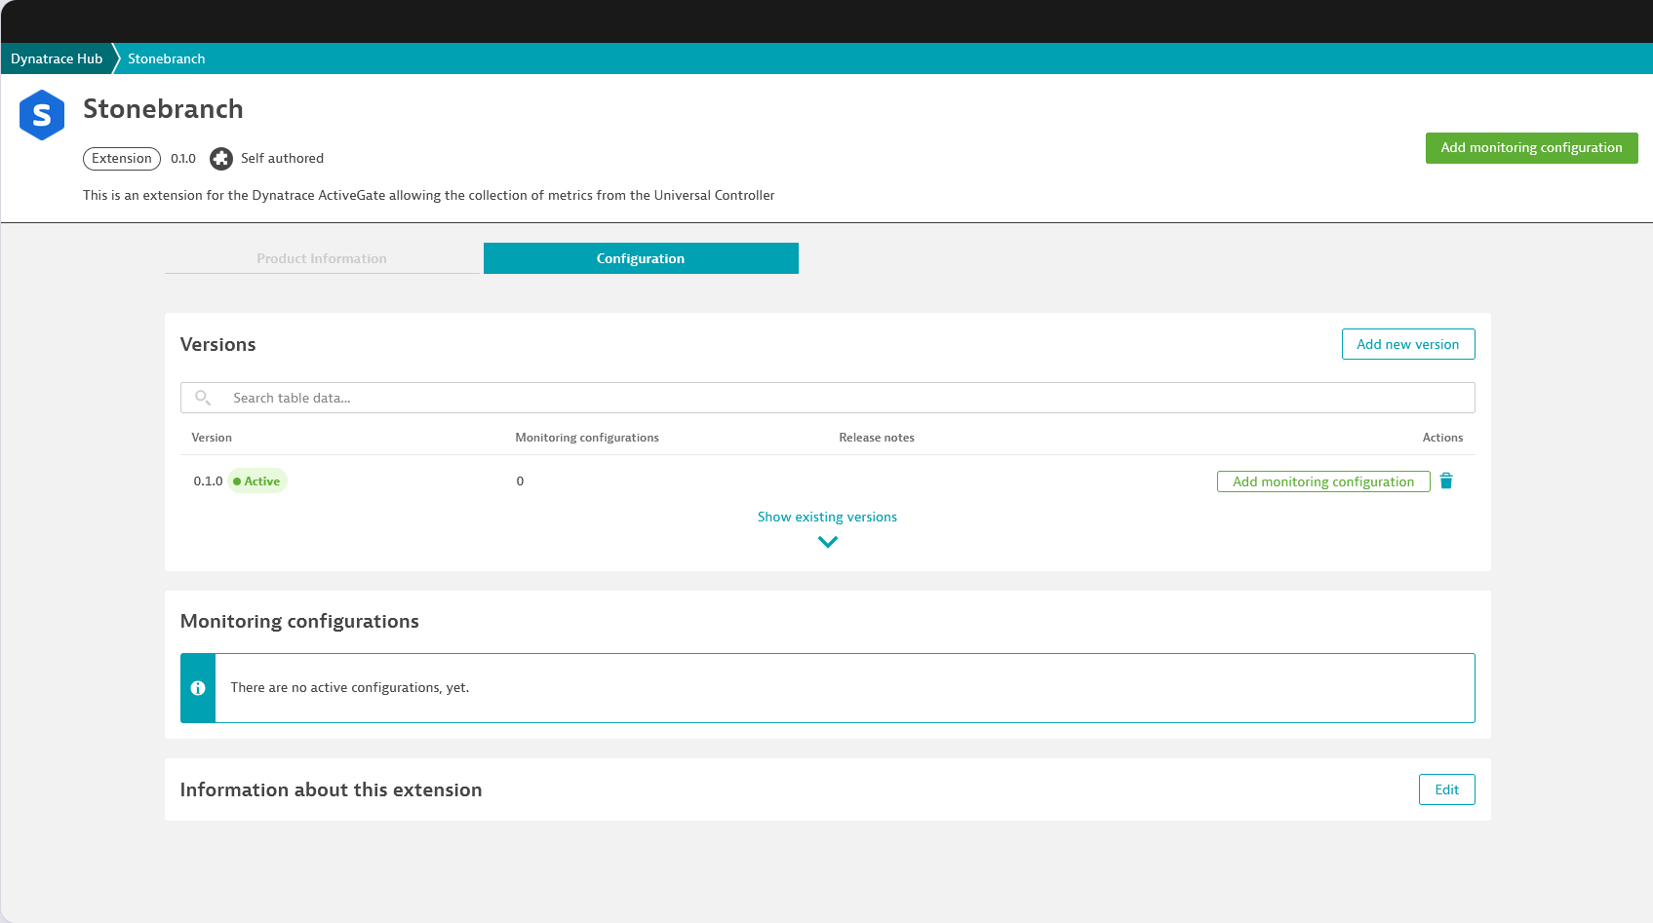Click the Self authored label
This screenshot has height=923, width=1653.
point(282,158)
